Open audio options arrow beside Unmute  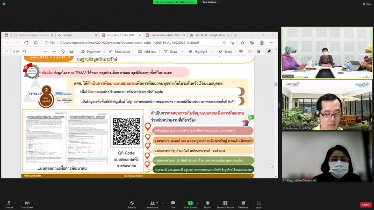pyautogui.click(x=15, y=203)
